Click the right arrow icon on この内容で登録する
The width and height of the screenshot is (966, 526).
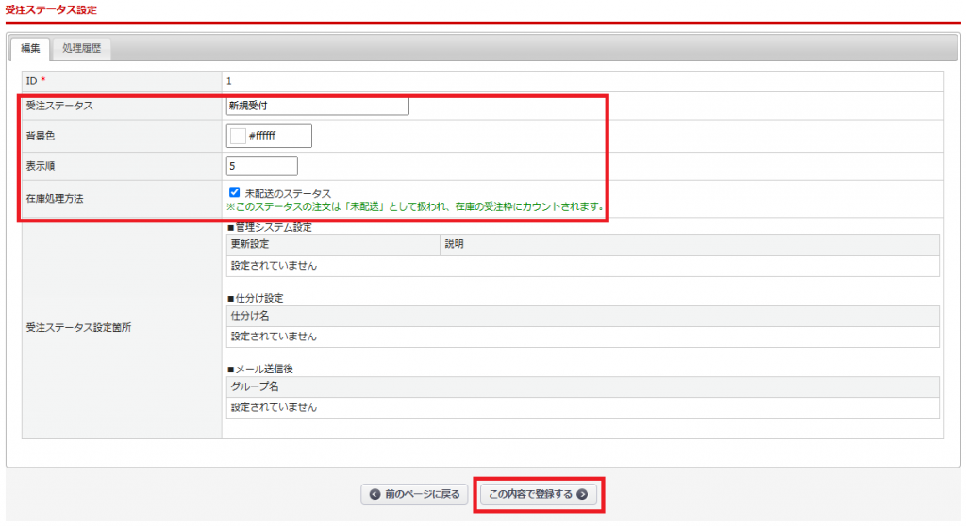pyautogui.click(x=581, y=494)
